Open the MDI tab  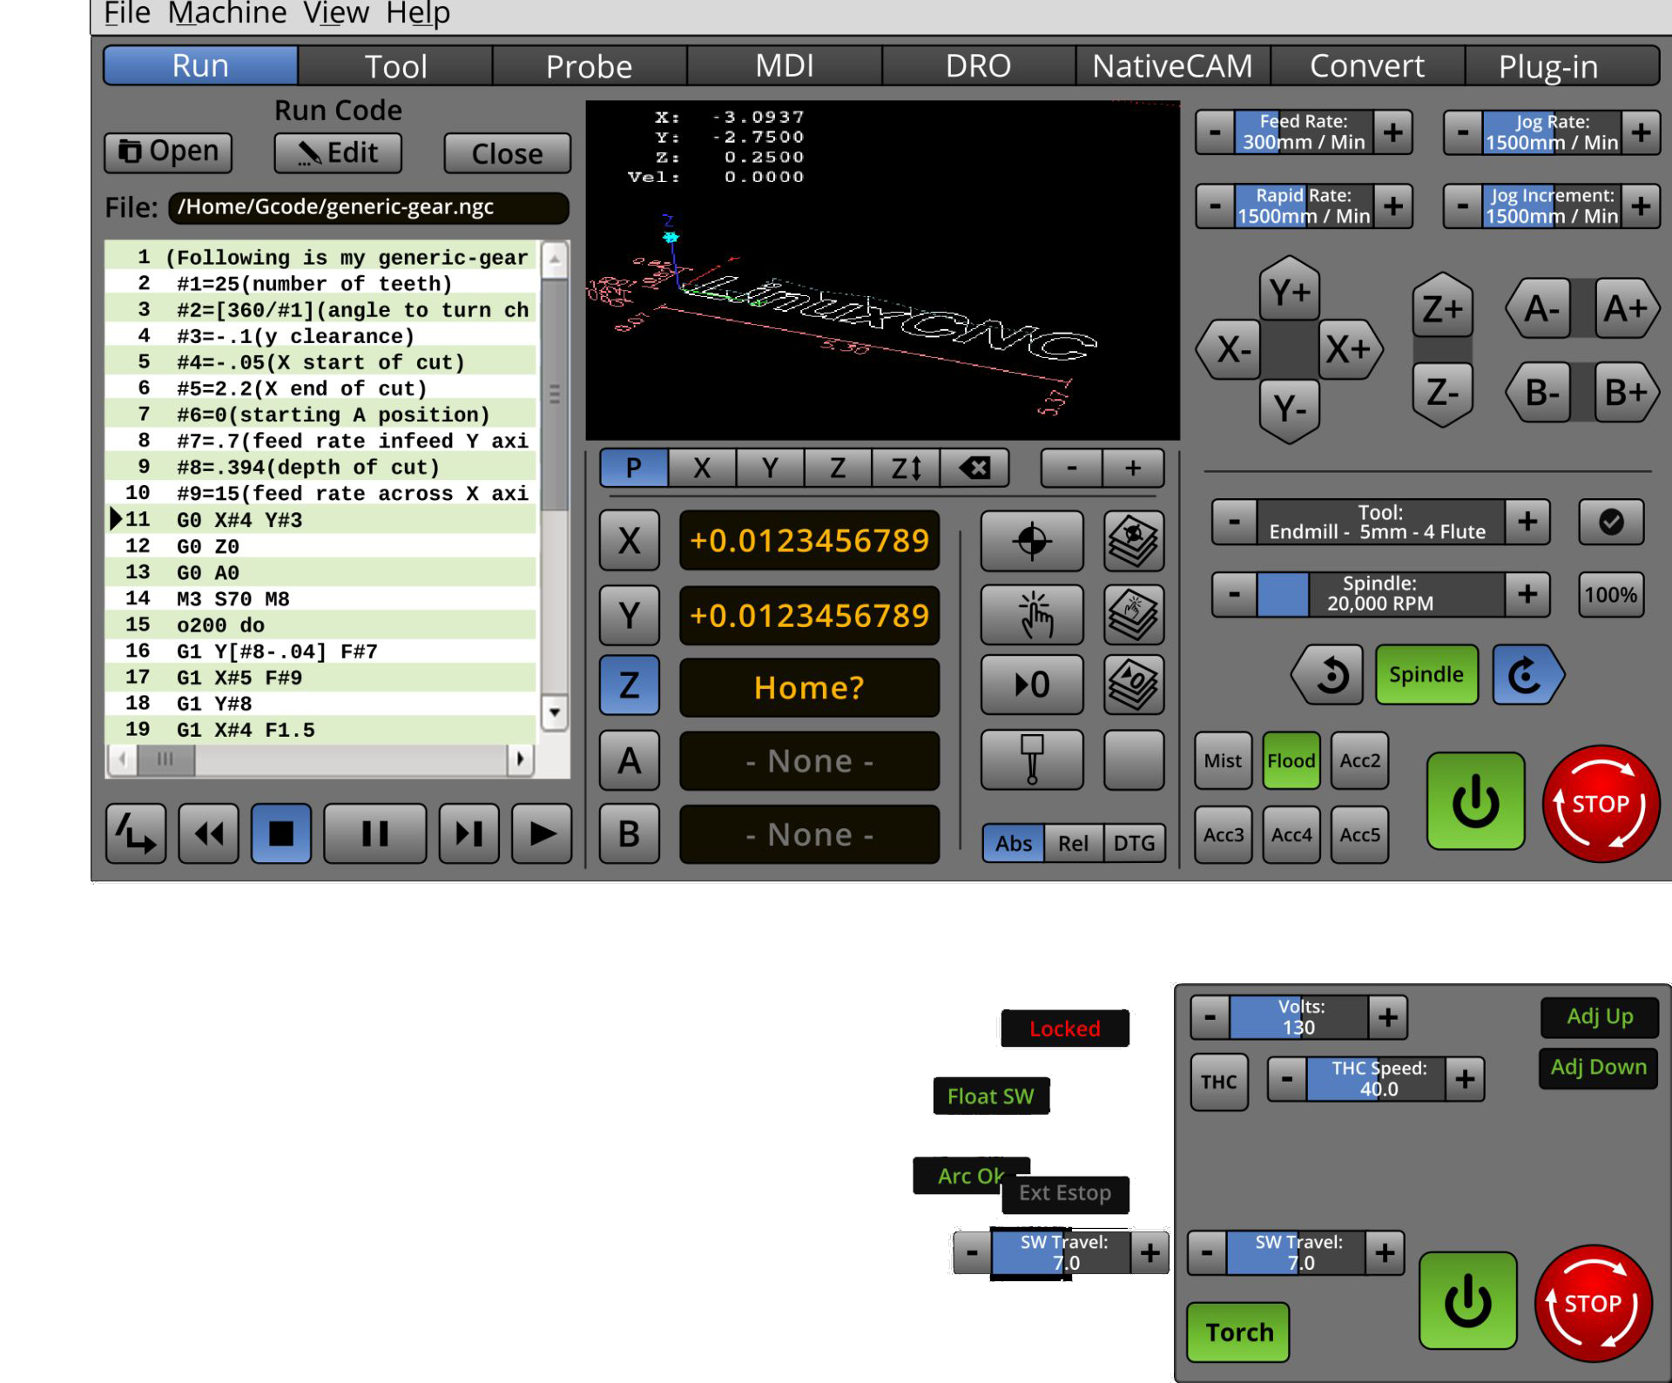pyautogui.click(x=784, y=66)
